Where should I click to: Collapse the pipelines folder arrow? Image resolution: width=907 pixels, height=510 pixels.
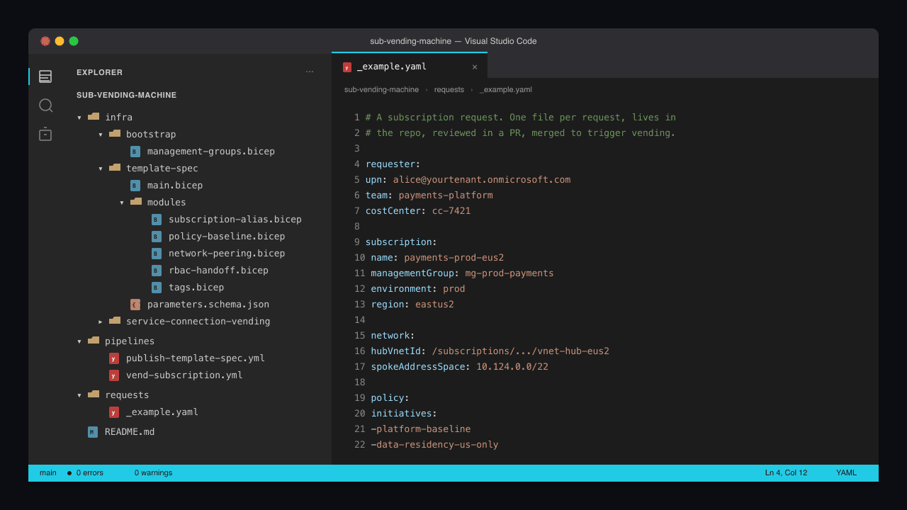(x=79, y=341)
